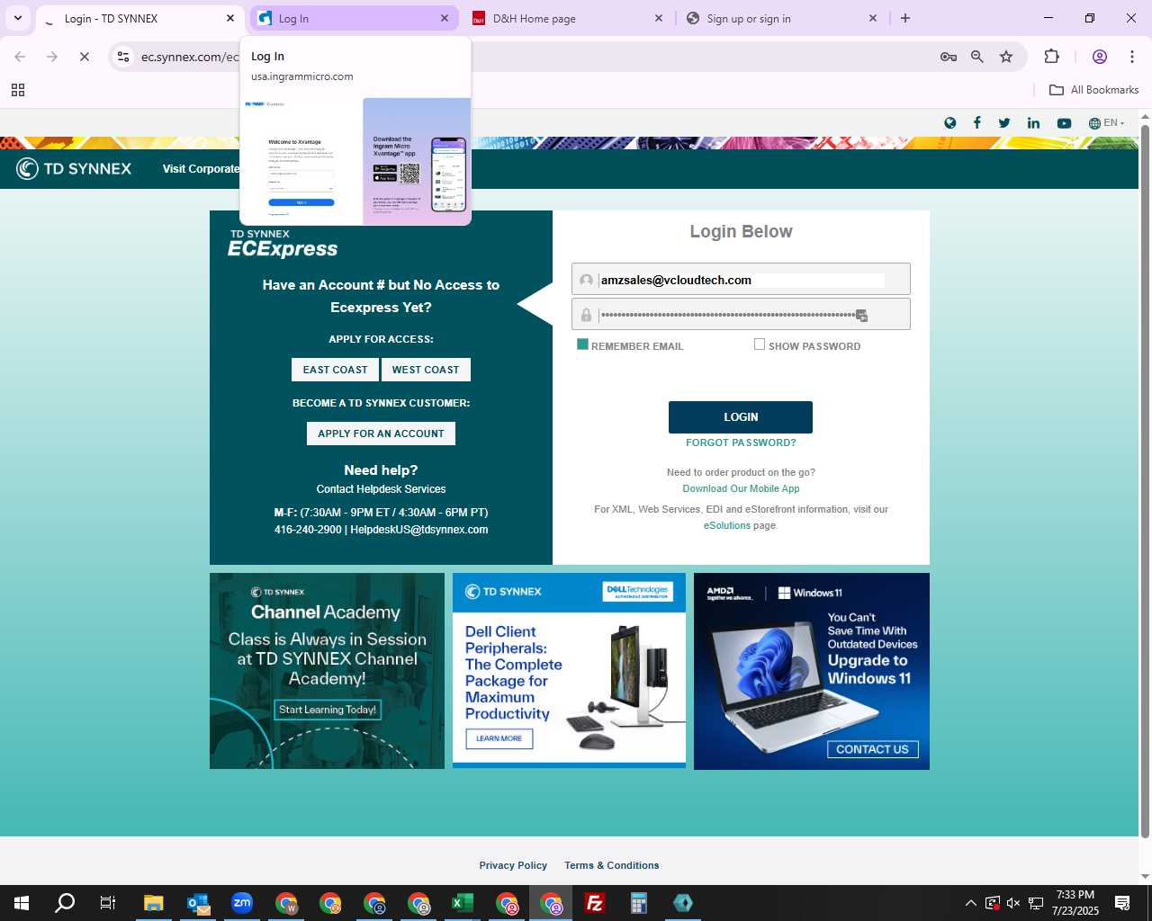This screenshot has width=1152, height=921.
Task: Click the muted speaker tray icon
Action: 1013,903
